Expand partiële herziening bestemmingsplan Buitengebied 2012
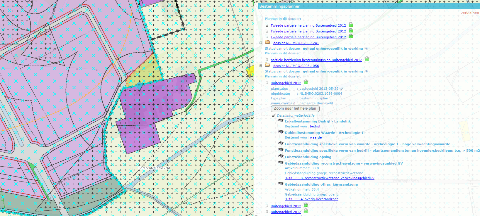 pyautogui.click(x=267, y=60)
